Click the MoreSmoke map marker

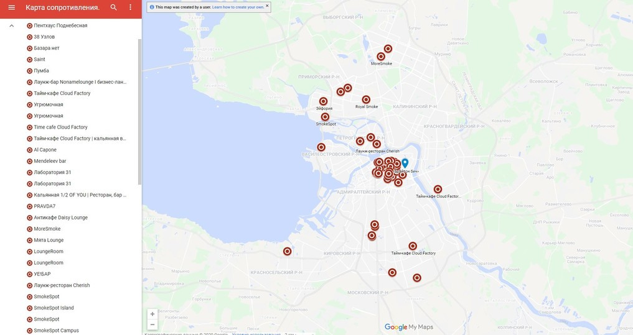tap(381, 57)
